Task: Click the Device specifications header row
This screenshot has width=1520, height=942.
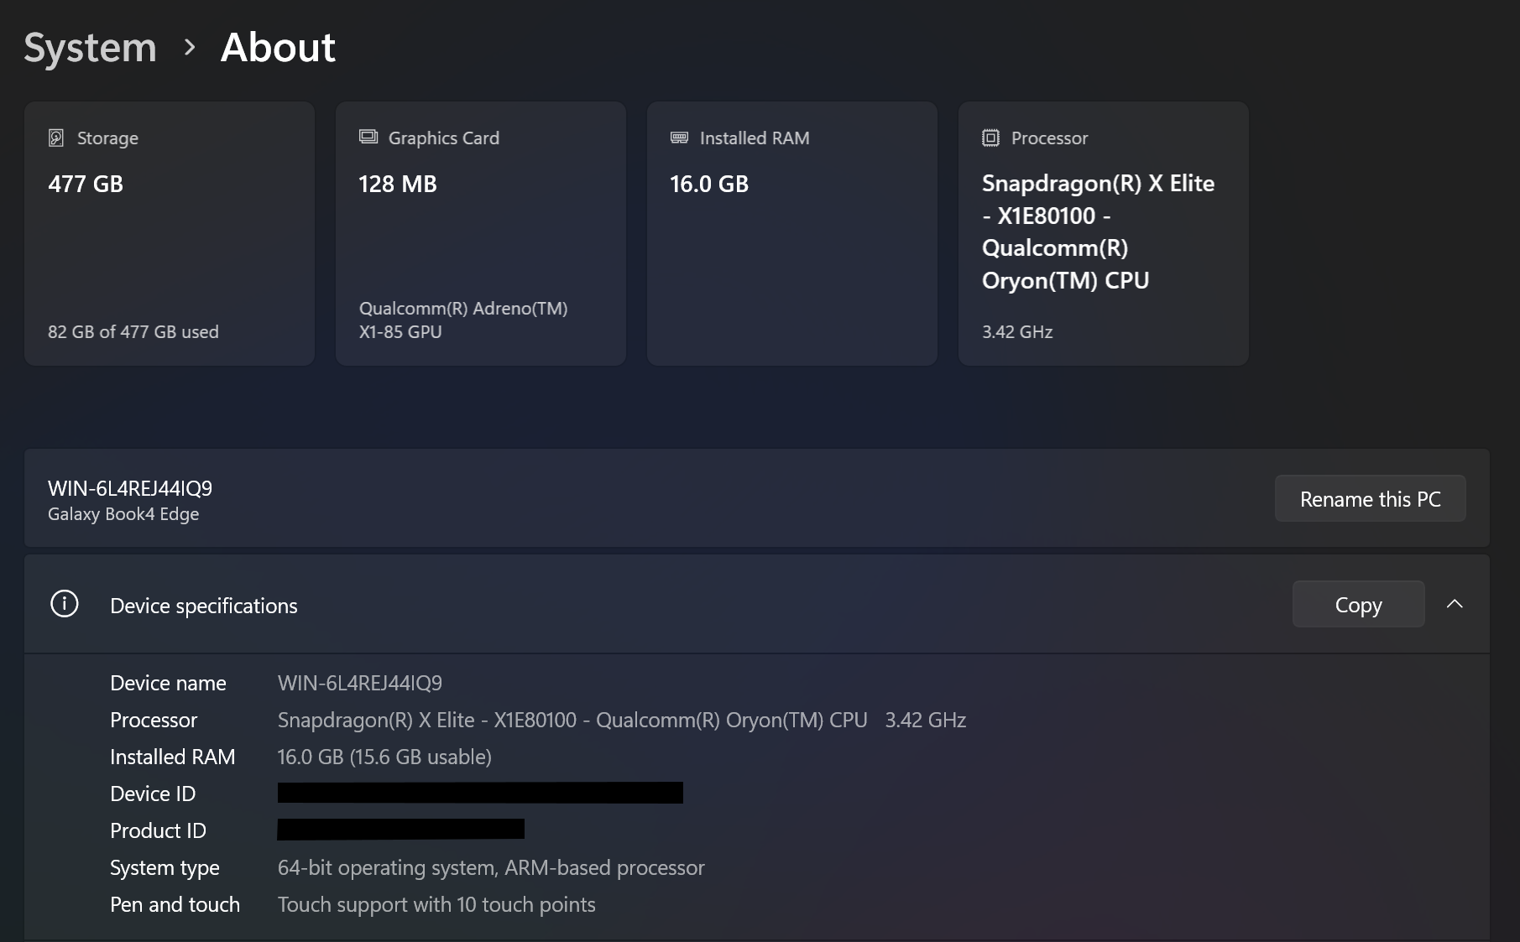Action: click(x=757, y=604)
